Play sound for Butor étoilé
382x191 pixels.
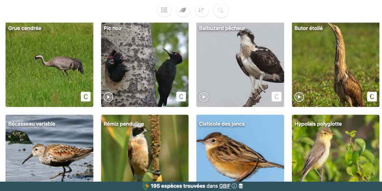click(299, 97)
